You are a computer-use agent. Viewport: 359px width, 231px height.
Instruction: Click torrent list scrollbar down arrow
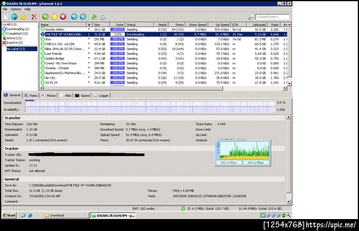click(x=290, y=84)
